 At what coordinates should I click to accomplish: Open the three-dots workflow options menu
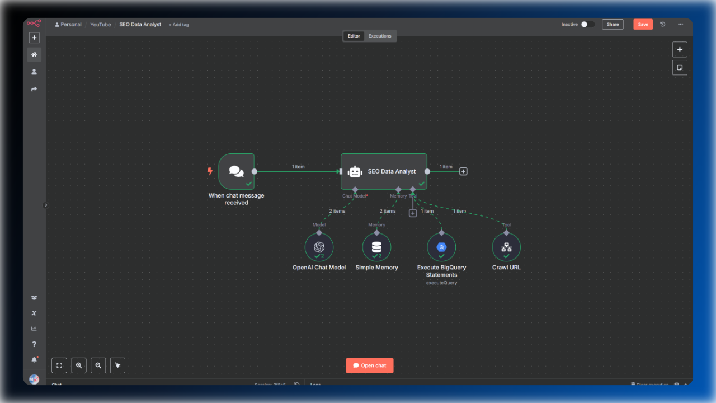(680, 25)
